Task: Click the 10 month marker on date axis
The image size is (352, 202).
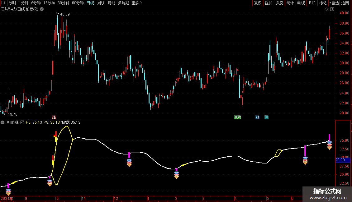Action: point(56,199)
